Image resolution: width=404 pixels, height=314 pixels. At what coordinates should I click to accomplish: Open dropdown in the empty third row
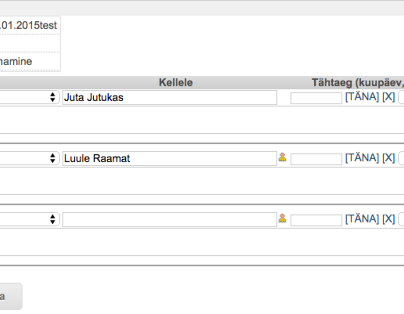[x=30, y=219]
